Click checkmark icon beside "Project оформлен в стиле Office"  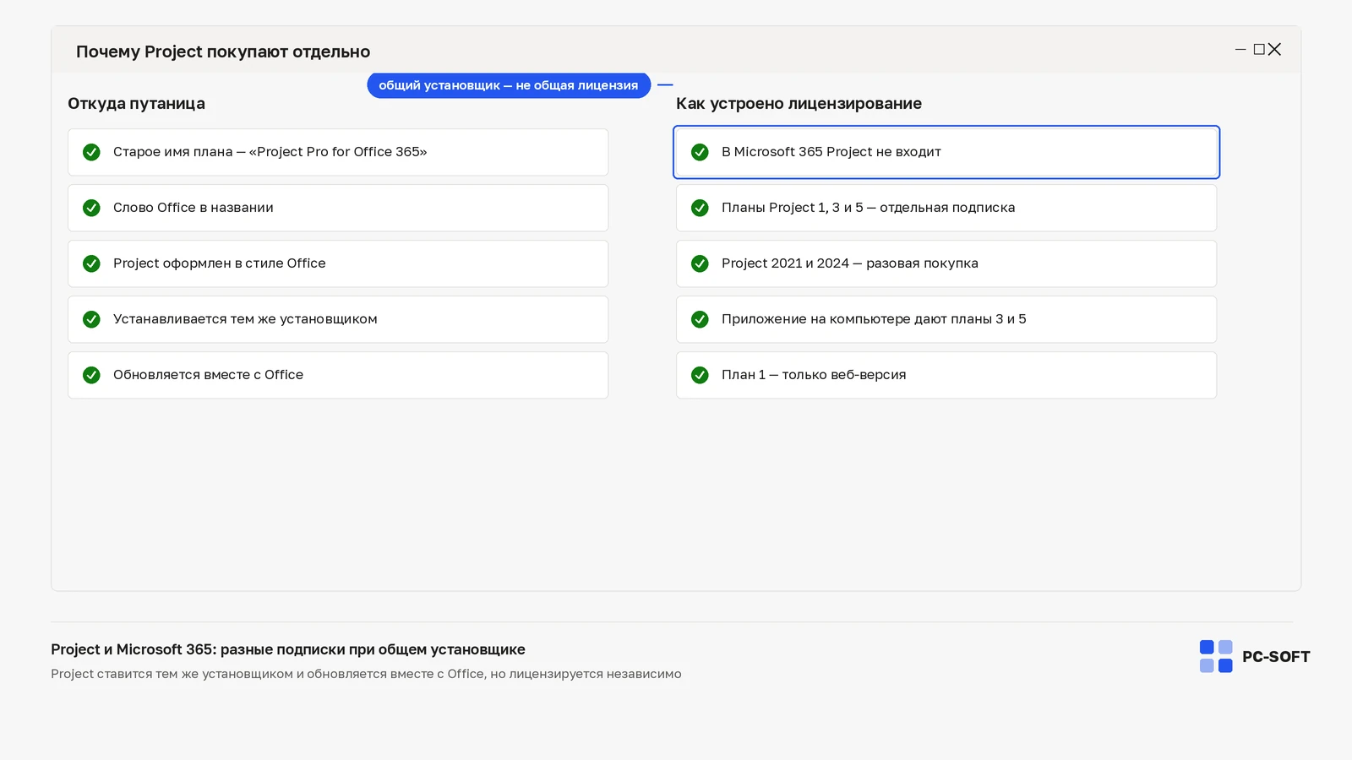click(91, 263)
